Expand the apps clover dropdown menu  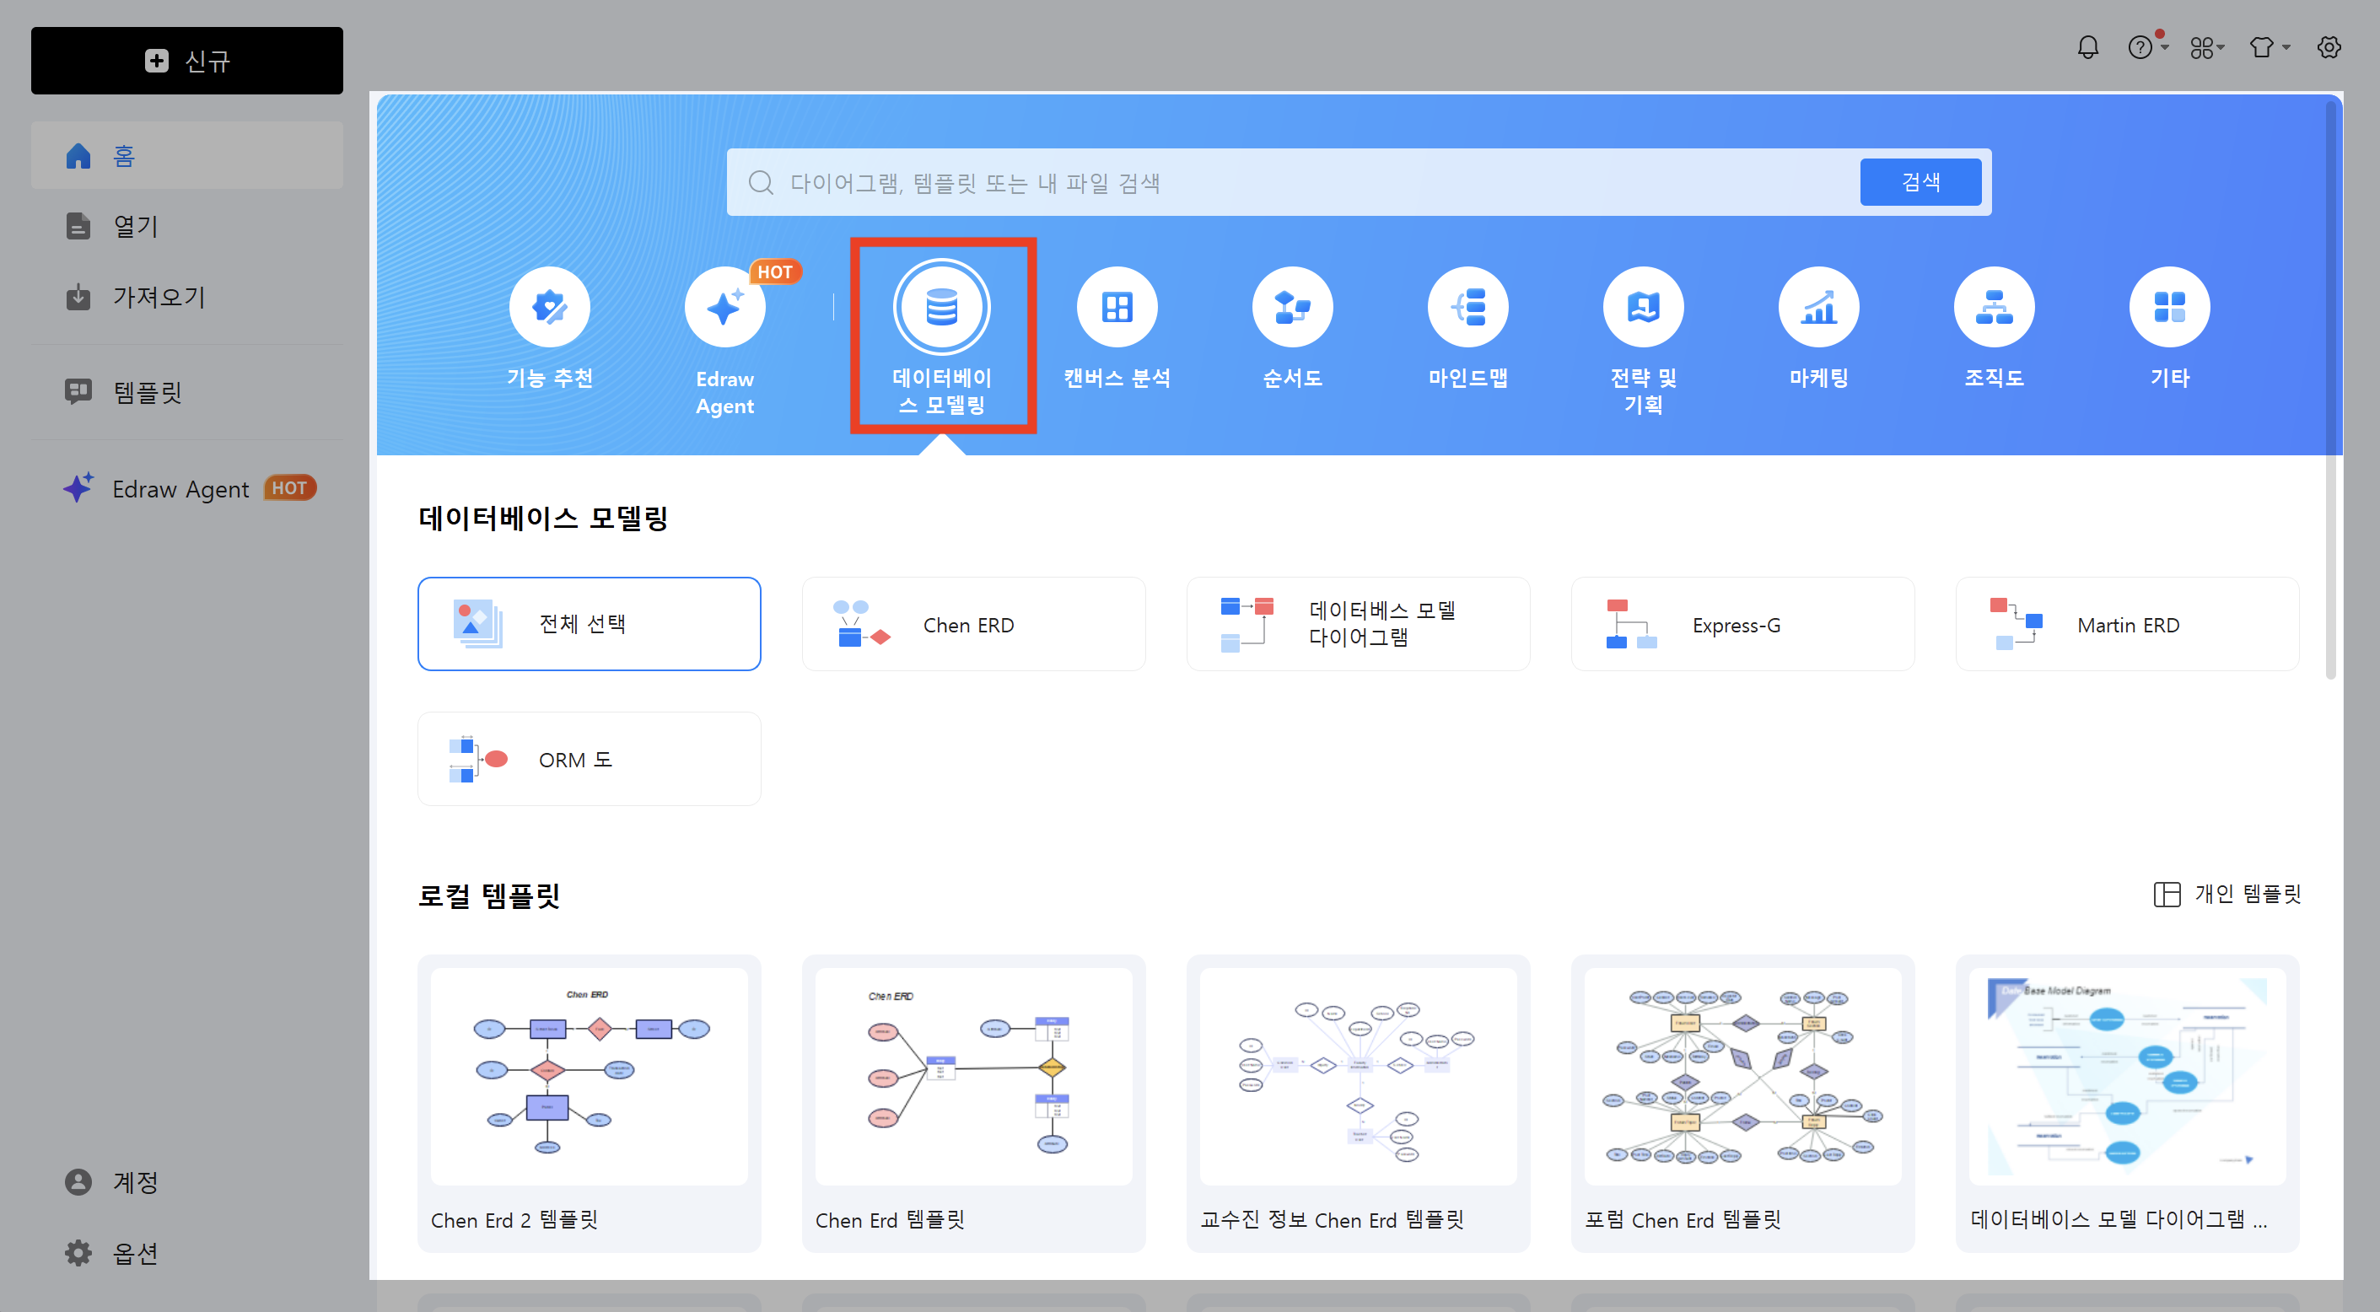2205,47
